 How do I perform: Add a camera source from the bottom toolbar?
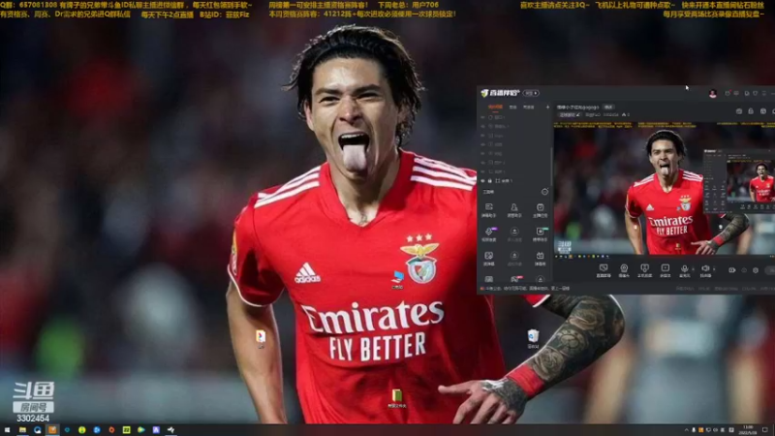point(624,270)
